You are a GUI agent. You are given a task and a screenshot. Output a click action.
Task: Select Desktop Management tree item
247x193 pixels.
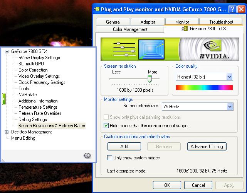(x=32, y=132)
